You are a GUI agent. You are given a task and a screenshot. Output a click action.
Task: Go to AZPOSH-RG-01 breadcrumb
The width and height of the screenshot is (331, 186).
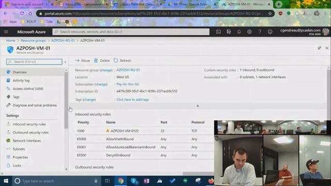click(63, 40)
